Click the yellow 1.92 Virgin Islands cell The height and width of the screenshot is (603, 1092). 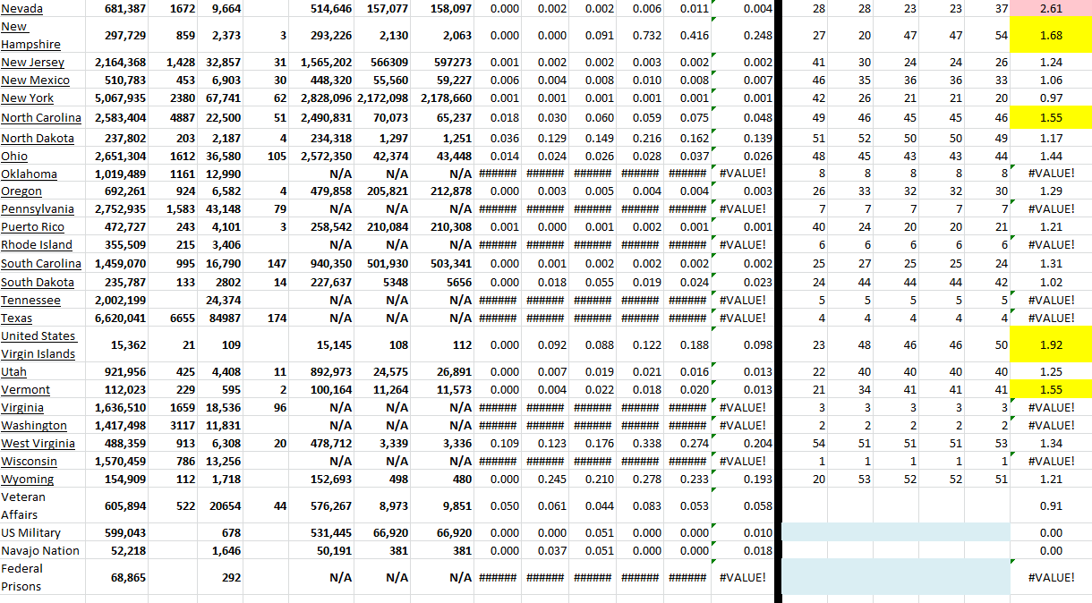point(1050,344)
